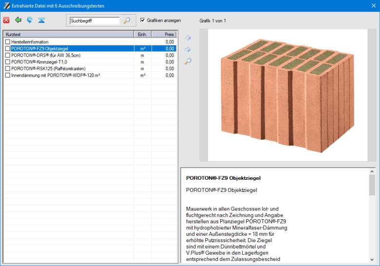
Task: Zoom graphic using magnifier icon beside image
Action: click(x=188, y=61)
